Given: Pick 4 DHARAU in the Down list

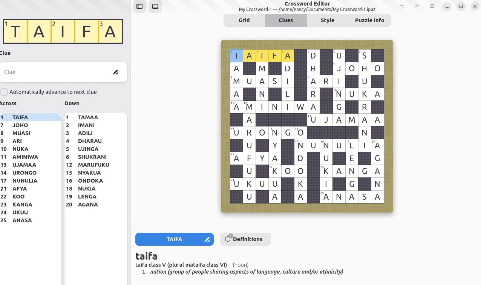Looking at the screenshot, I should click(90, 141).
